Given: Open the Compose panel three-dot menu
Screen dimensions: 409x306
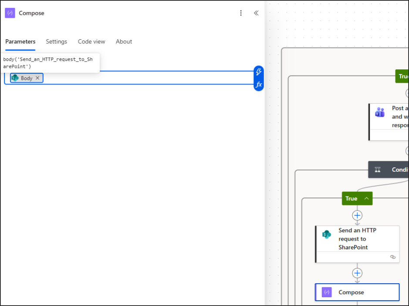Looking at the screenshot, I should 241,13.
